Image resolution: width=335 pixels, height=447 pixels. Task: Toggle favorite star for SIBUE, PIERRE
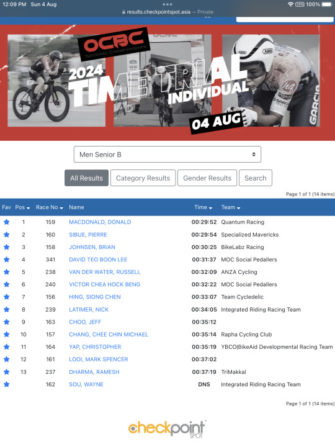point(7,235)
